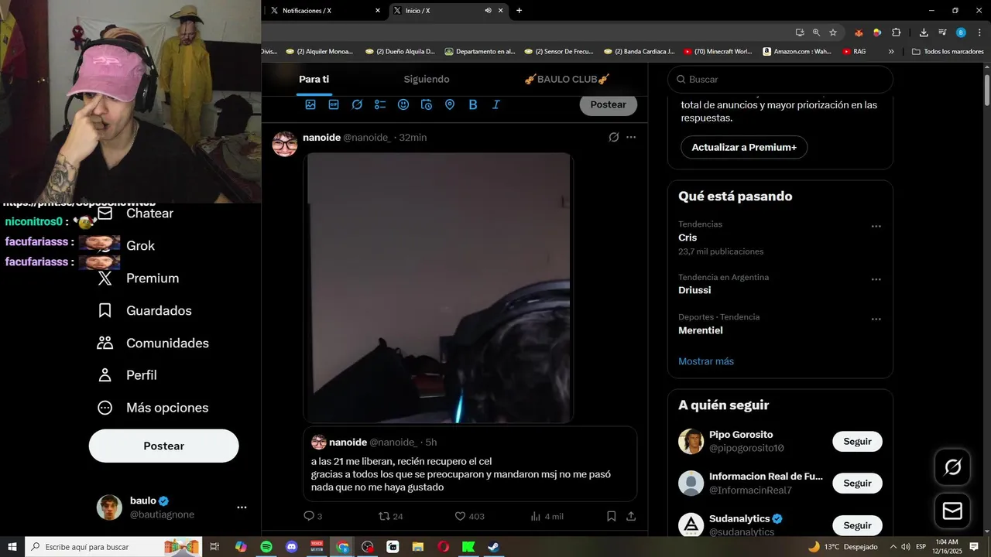
Task: Open the Chrome profile avatar
Action: point(961,32)
